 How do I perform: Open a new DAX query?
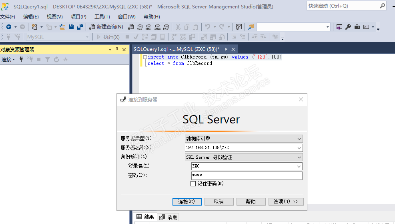[166, 27]
